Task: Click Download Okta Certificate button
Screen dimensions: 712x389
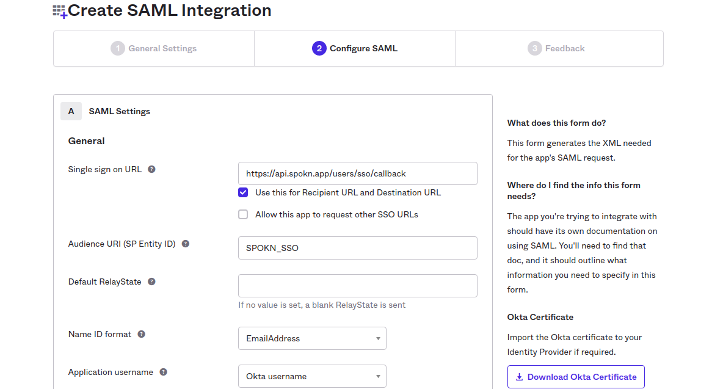Action: coord(576,377)
